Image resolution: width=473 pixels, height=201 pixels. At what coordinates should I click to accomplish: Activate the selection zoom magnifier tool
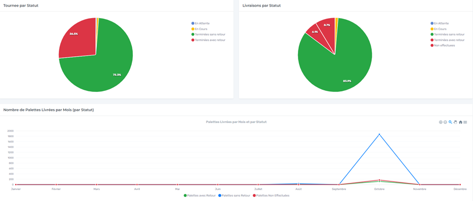pos(450,122)
